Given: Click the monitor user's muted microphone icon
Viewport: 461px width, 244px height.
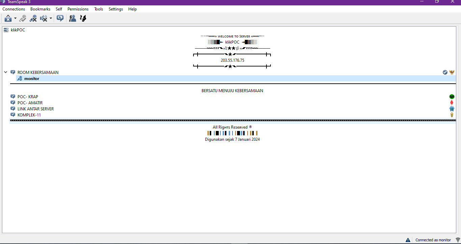Looking at the screenshot, I should [x=20, y=79].
